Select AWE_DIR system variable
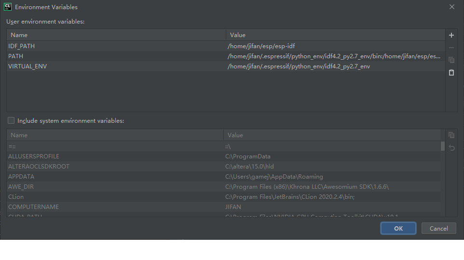 coord(21,187)
